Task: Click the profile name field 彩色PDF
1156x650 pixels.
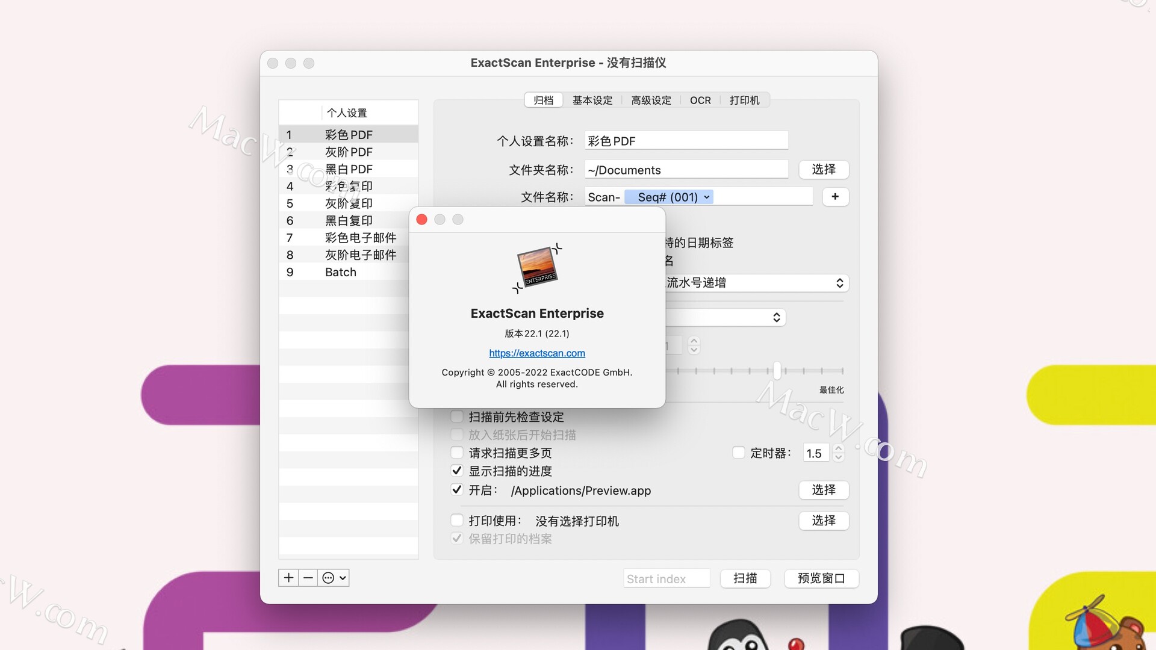Action: point(686,141)
